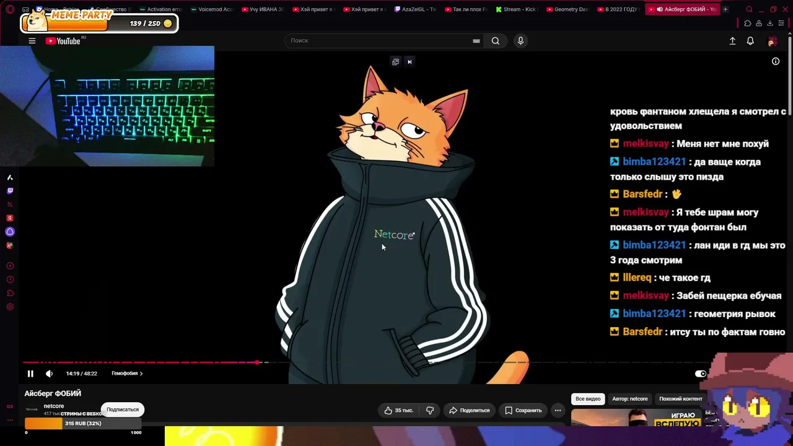Go to the YouTube home logo
This screenshot has width=793, height=446.
coord(63,41)
